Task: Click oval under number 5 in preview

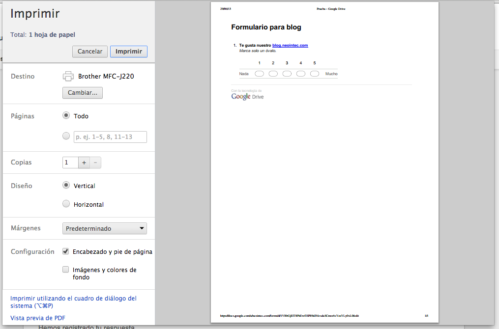Action: pyautogui.click(x=315, y=74)
